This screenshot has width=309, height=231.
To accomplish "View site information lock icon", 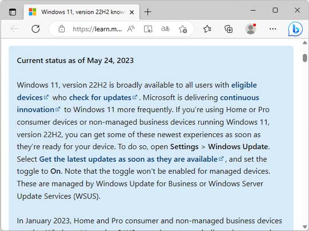I will (x=61, y=29).
